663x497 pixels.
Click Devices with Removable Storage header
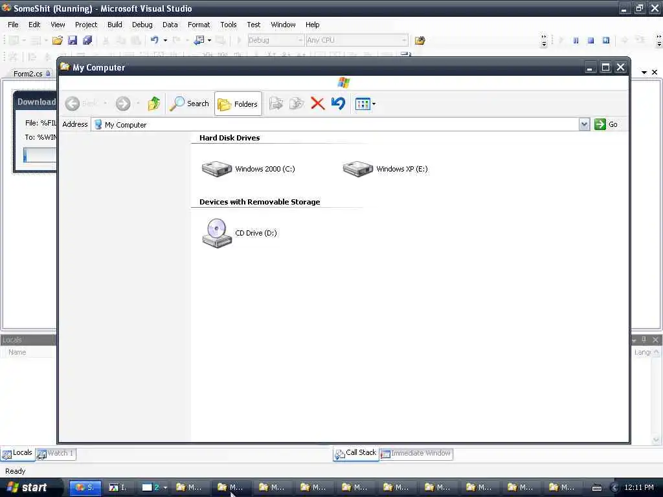coord(260,202)
